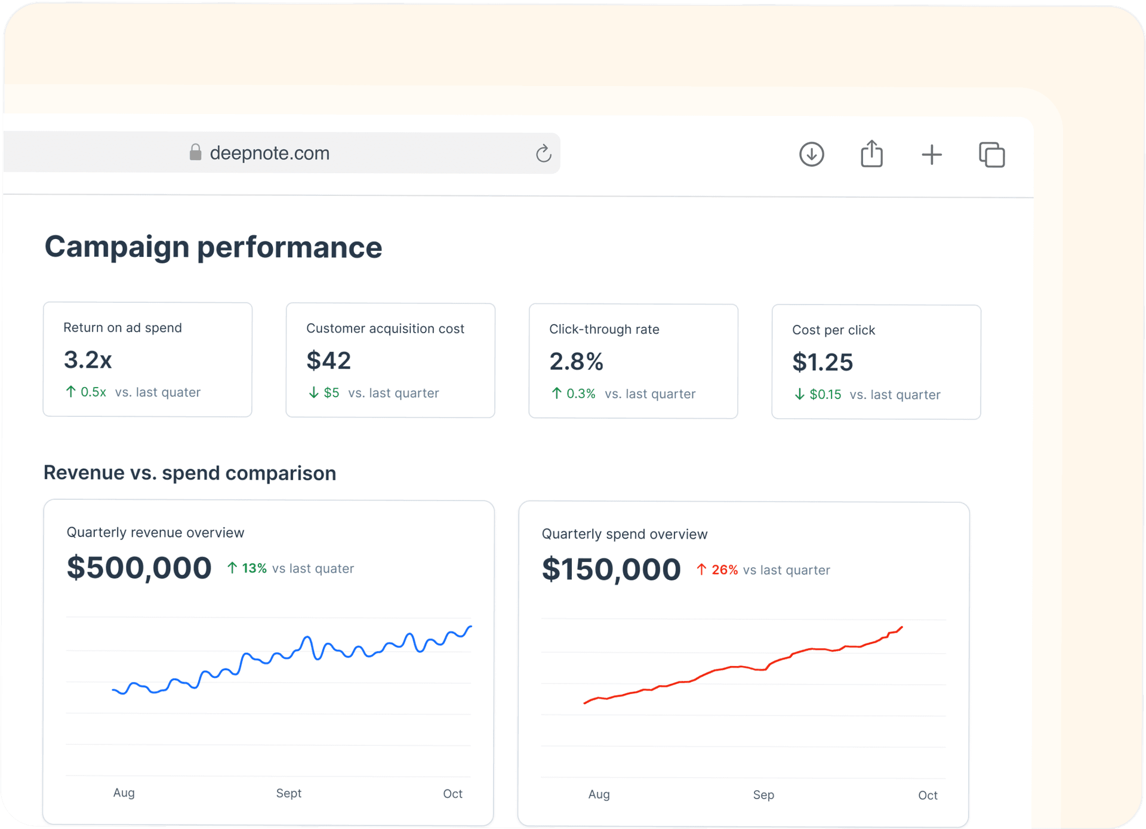Show tab overview with stacked squares icon

coord(991,155)
